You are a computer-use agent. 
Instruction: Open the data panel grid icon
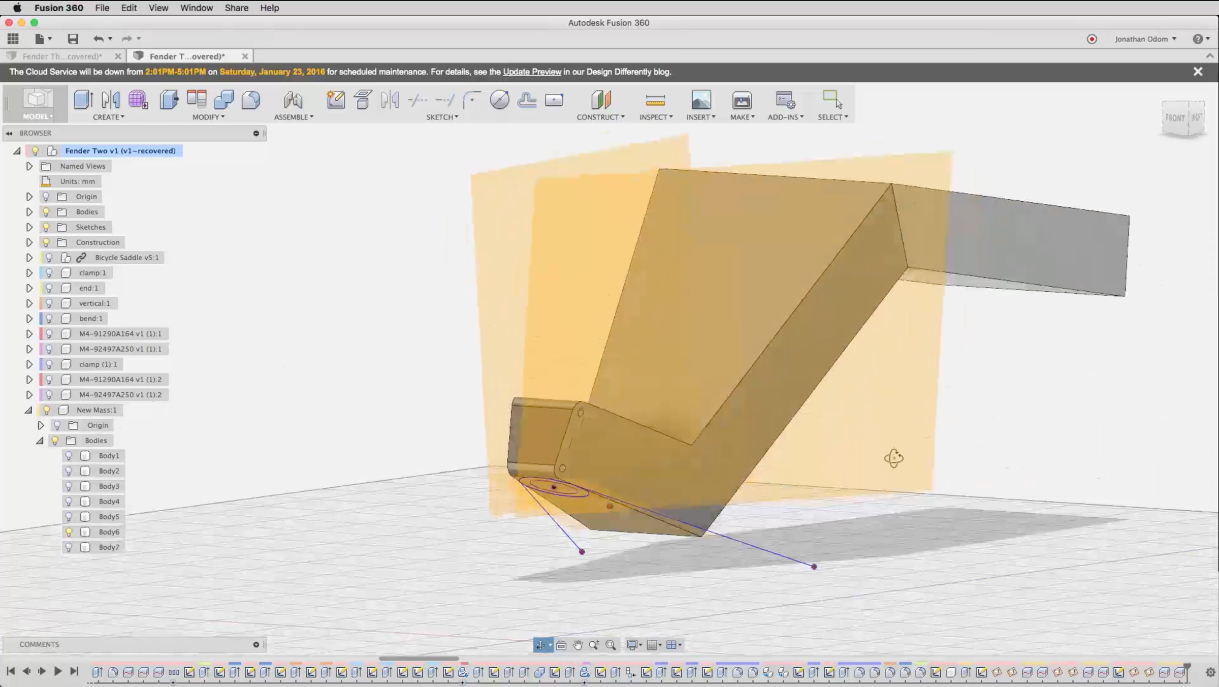[x=13, y=39]
